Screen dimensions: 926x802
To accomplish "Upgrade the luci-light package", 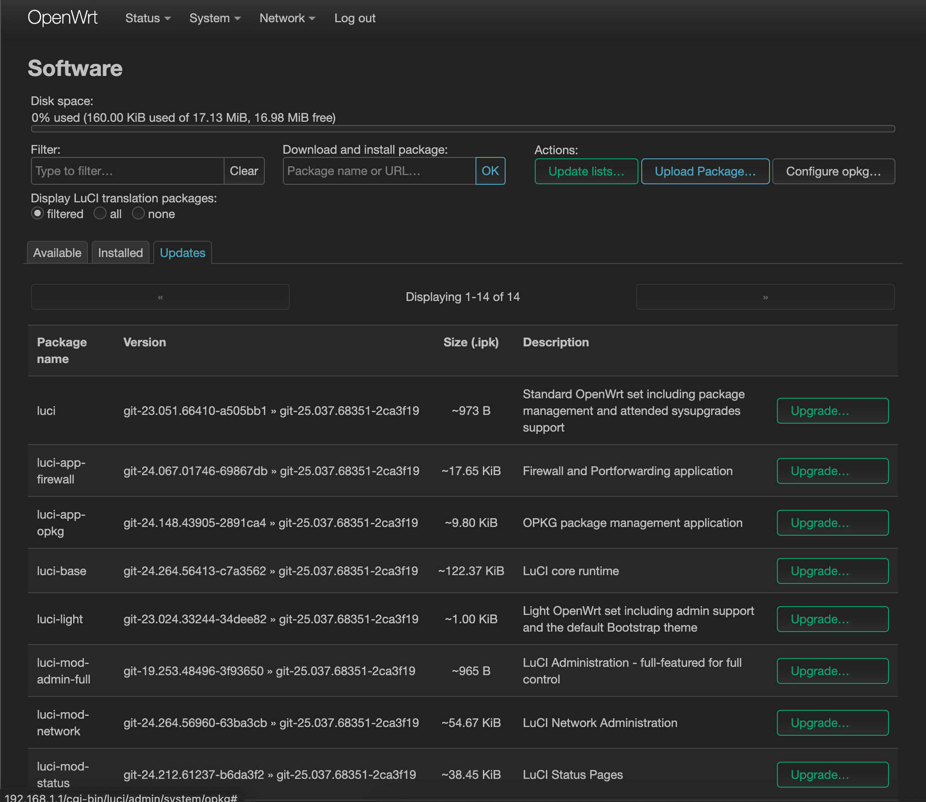I will 832,619.
